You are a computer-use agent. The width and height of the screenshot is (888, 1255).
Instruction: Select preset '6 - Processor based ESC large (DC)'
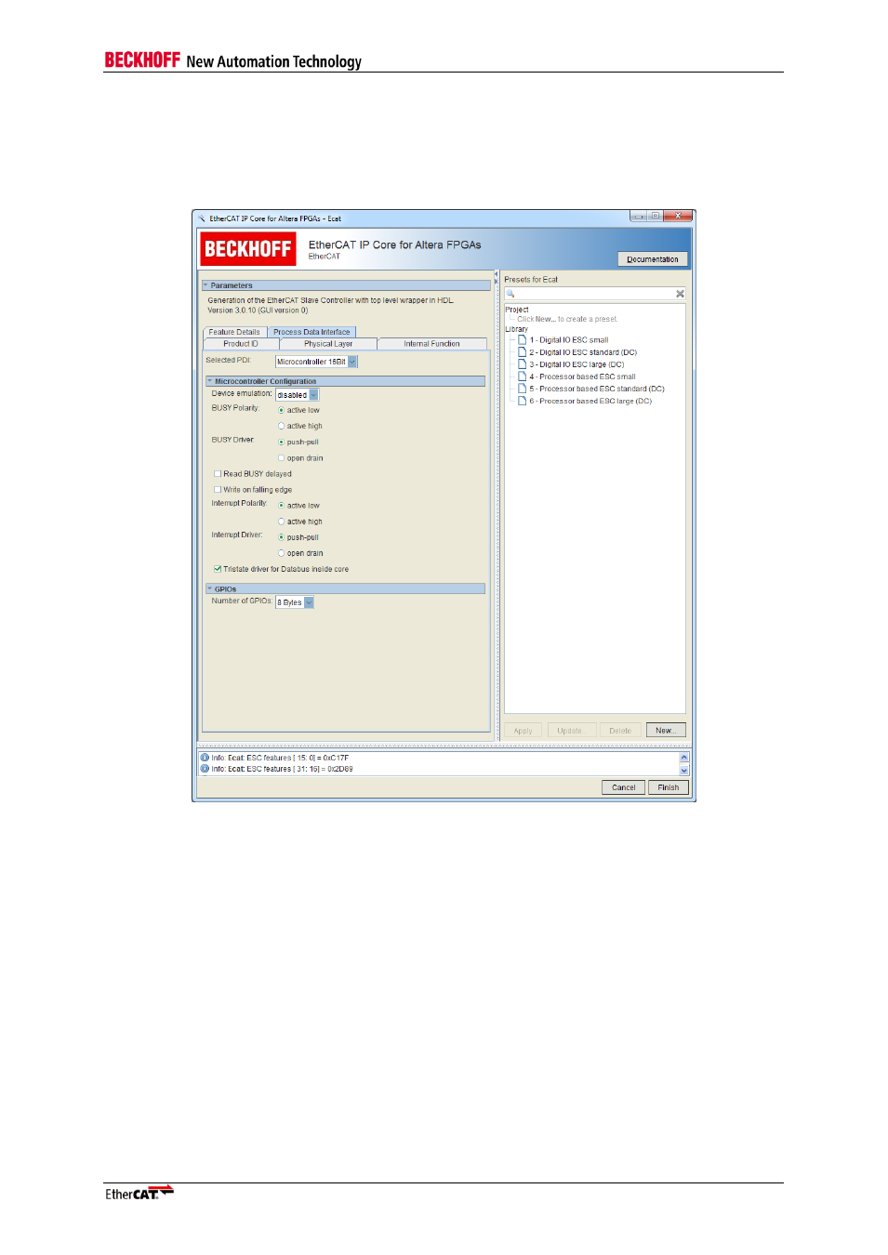point(590,401)
